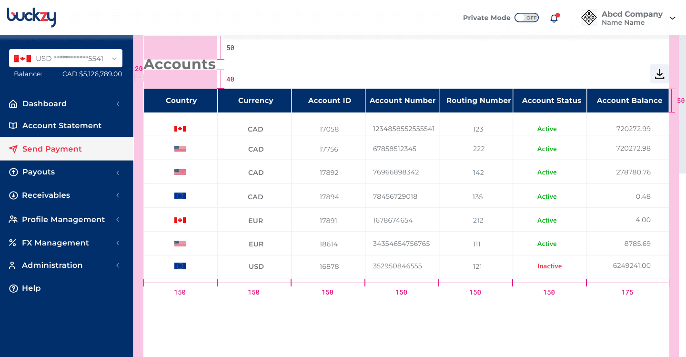The image size is (686, 357).
Task: Open the USD account selector dropdown
Action: click(x=66, y=58)
